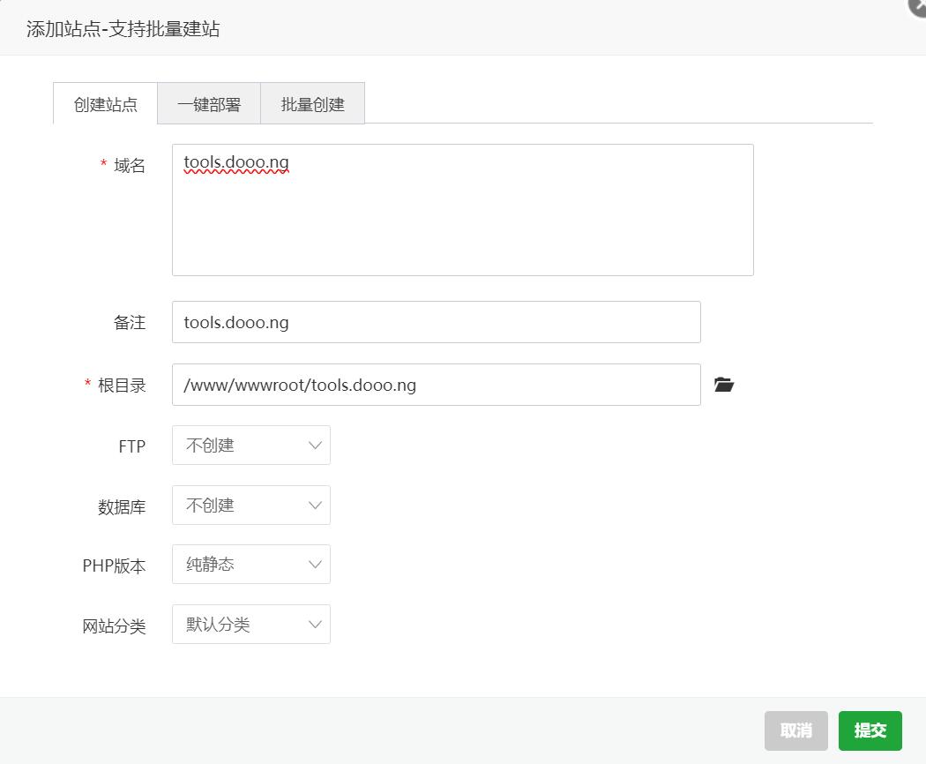Select the 批量创建 tab

coord(312,104)
